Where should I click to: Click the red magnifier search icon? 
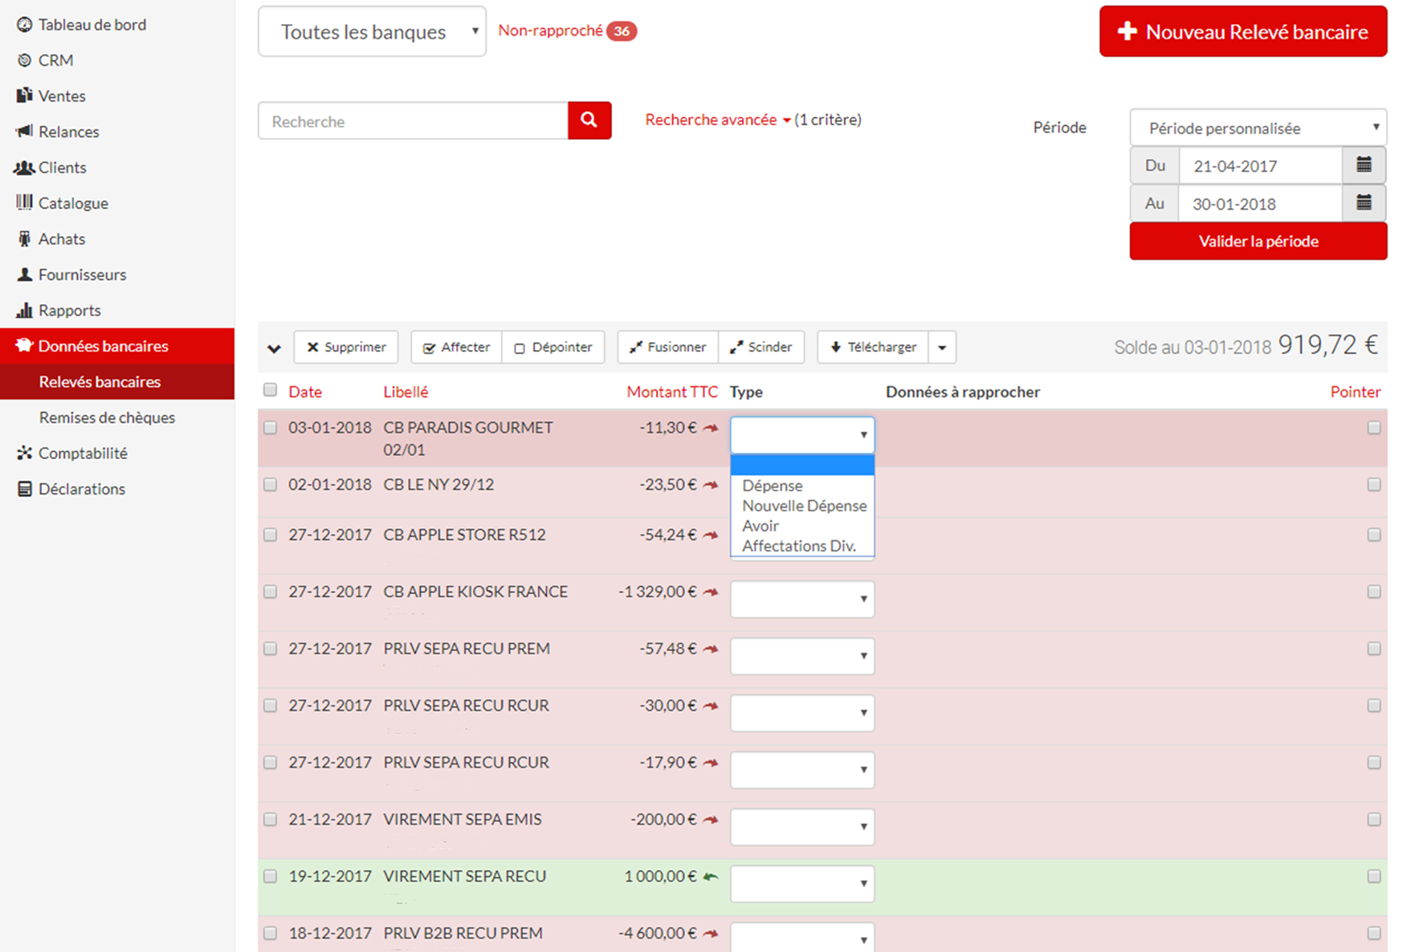[x=589, y=120]
